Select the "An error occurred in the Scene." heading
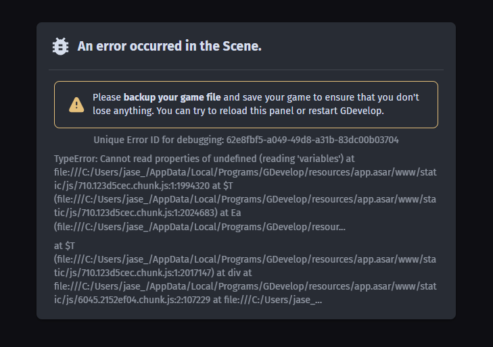493x347 pixels. click(x=170, y=46)
